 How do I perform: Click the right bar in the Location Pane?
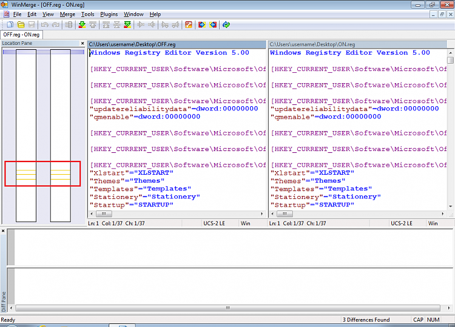(x=60, y=135)
